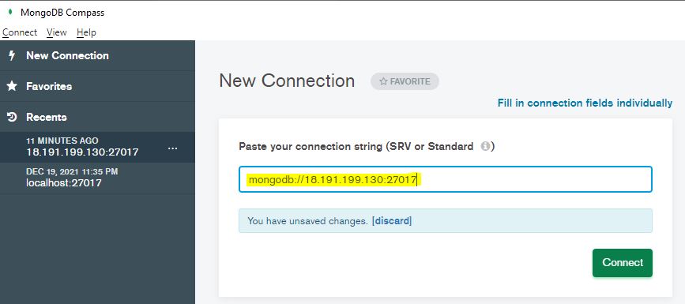Select recent connection localhost:27017

tap(97, 178)
